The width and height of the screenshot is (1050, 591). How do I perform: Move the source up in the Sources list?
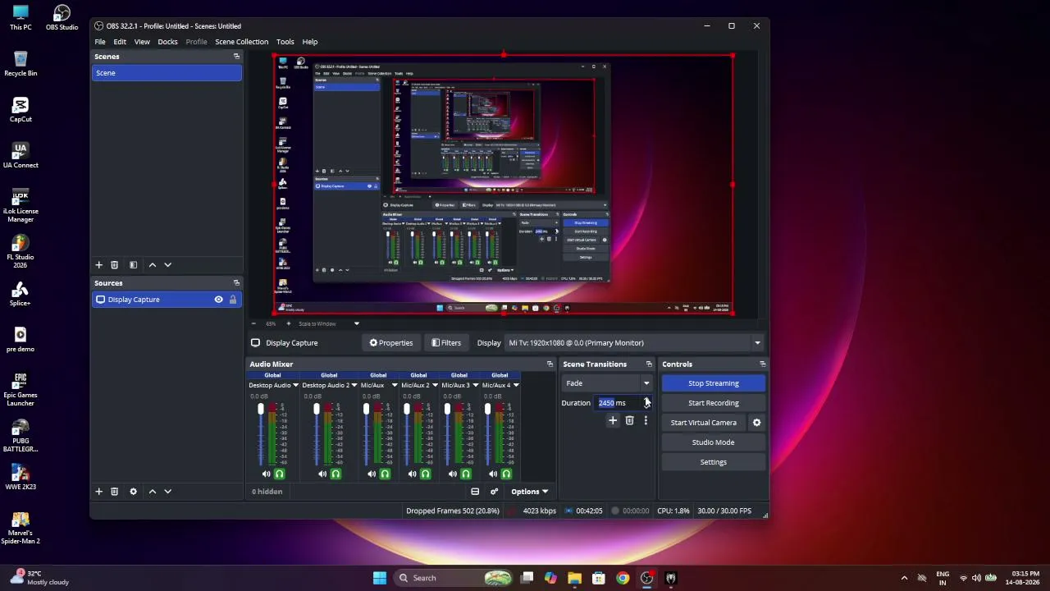point(153,492)
